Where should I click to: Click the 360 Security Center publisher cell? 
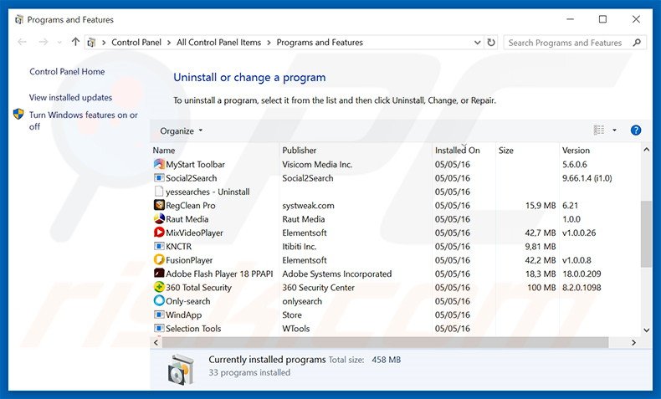(x=318, y=288)
